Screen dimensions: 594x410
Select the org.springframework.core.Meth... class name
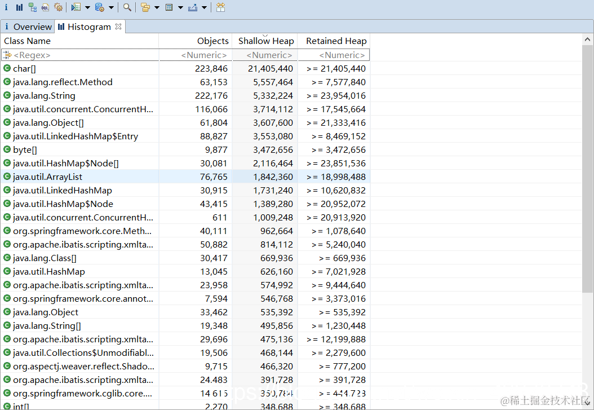82,231
